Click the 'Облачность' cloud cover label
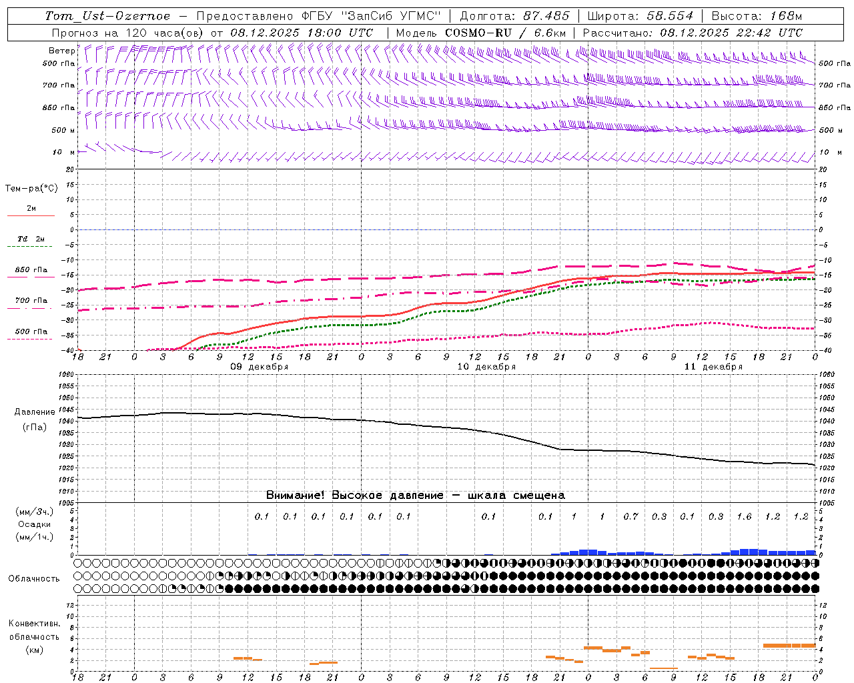Viewport: 854px width, 683px height. [34, 578]
